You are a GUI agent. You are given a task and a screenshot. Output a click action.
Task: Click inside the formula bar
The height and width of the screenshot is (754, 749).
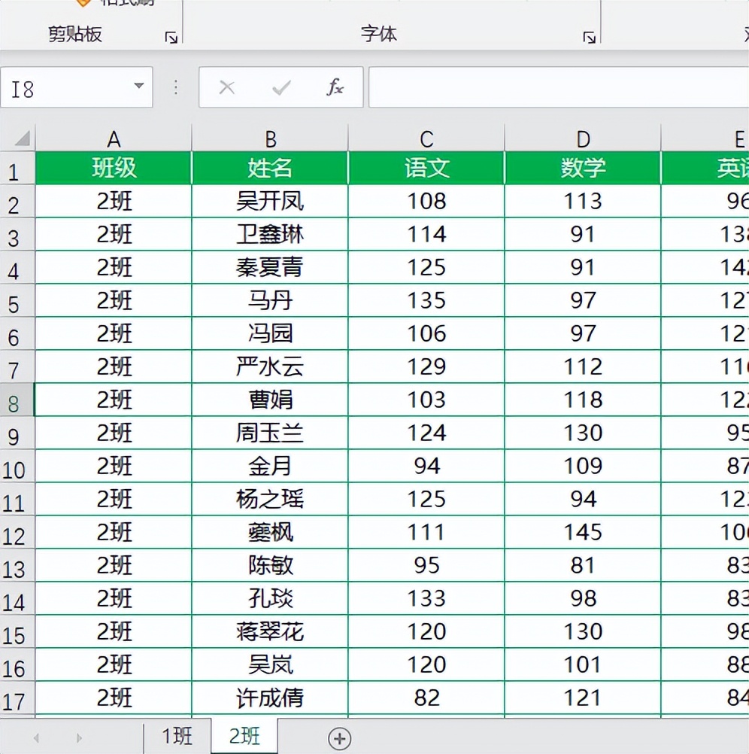pos(526,87)
